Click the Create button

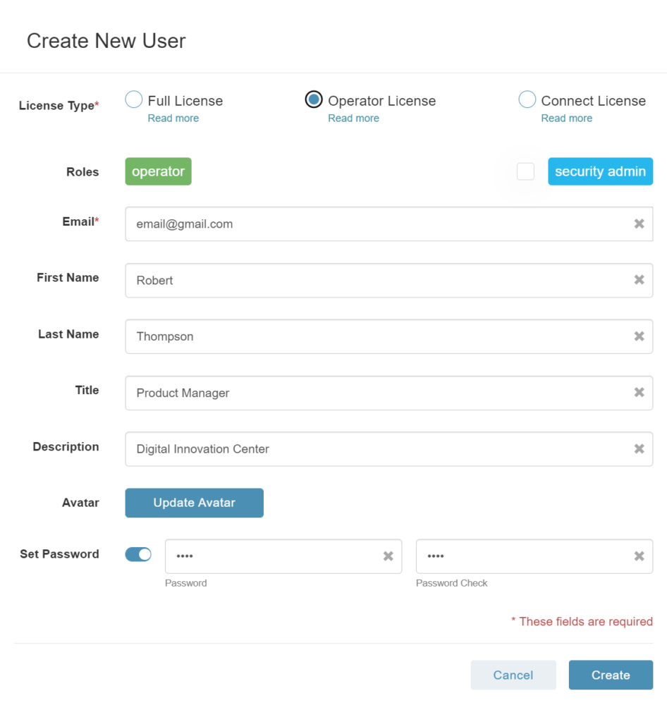coord(611,675)
